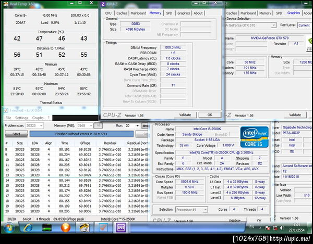Click the Core Voltage 1.008 V value
The width and height of the screenshot is (313, 244).
pyautogui.click(x=228, y=145)
